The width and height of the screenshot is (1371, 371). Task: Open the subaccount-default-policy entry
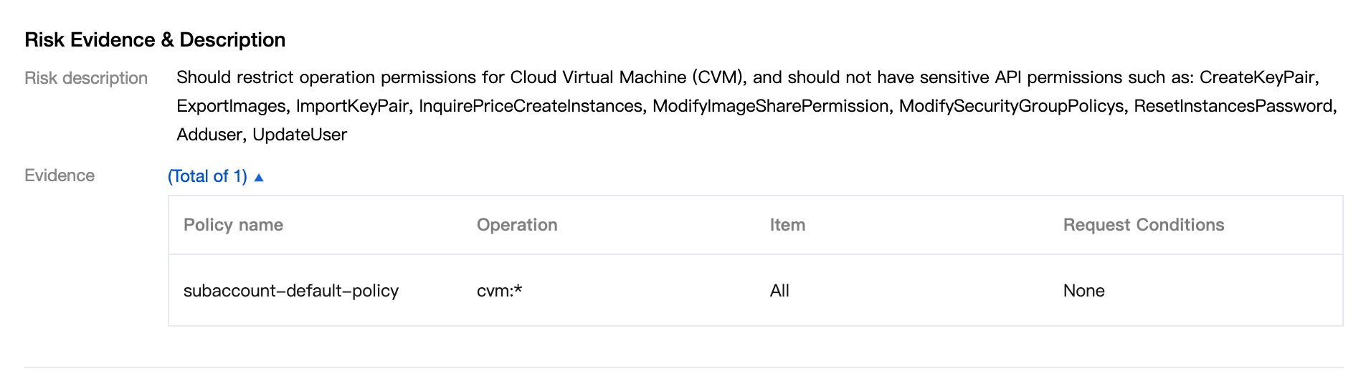click(290, 291)
